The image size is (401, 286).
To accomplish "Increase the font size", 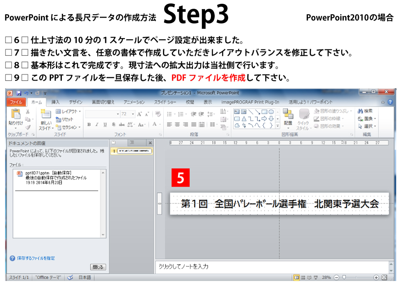I will 140,114.
